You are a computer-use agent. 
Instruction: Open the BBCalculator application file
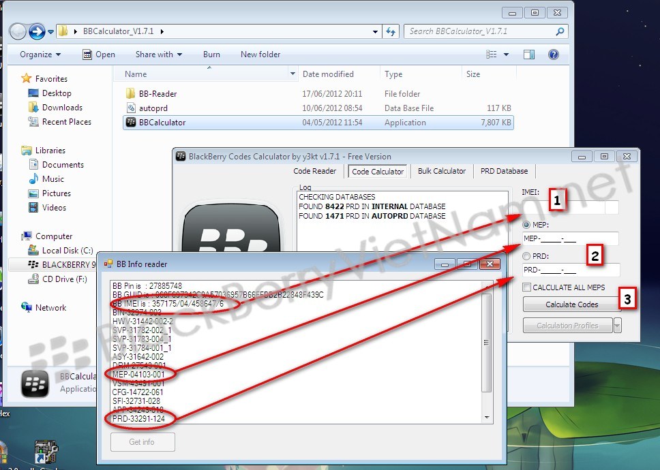162,123
